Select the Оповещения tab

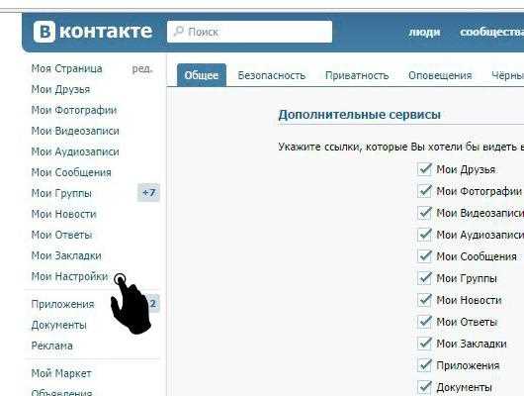440,75
